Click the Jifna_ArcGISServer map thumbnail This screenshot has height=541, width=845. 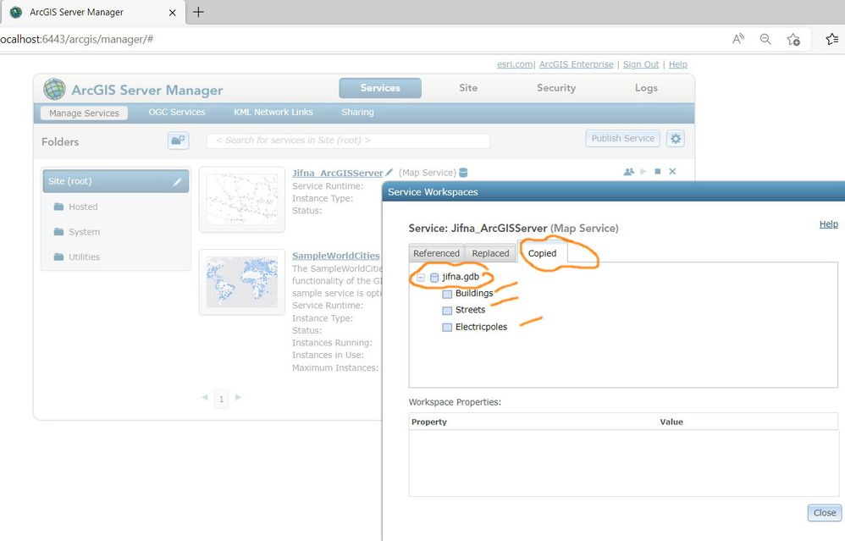coord(242,199)
